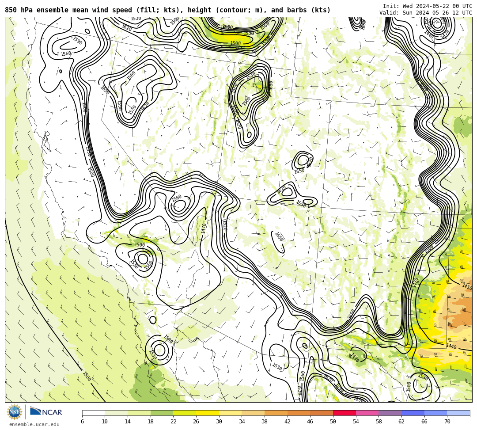Click the colorbar tick label '50'
The width and height of the screenshot is (477, 430).
coord(333,422)
